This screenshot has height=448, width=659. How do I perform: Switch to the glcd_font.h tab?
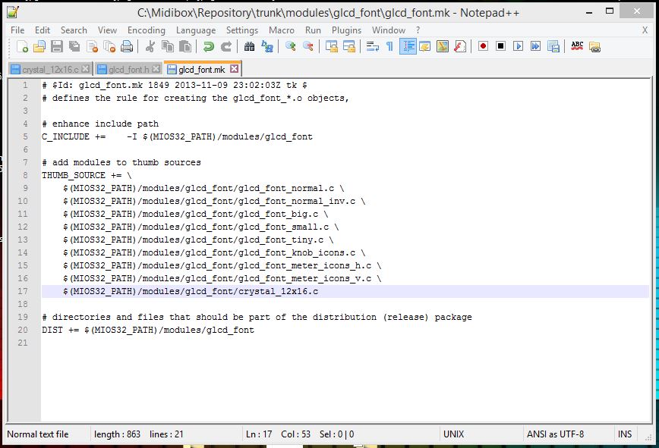(129, 69)
